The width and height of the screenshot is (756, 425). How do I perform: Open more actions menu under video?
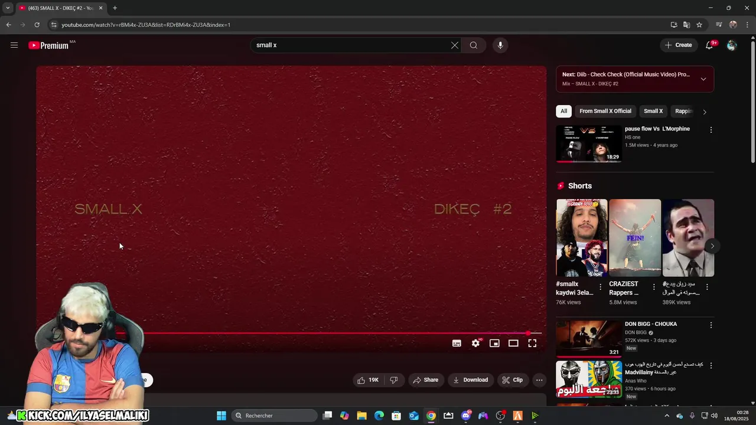[539, 380]
